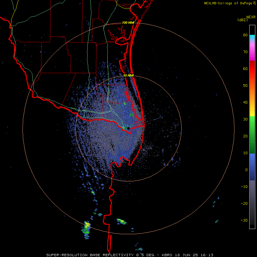Select the 80 value on dBZ scale
This screenshot has height=257, width=257.
(245, 35)
